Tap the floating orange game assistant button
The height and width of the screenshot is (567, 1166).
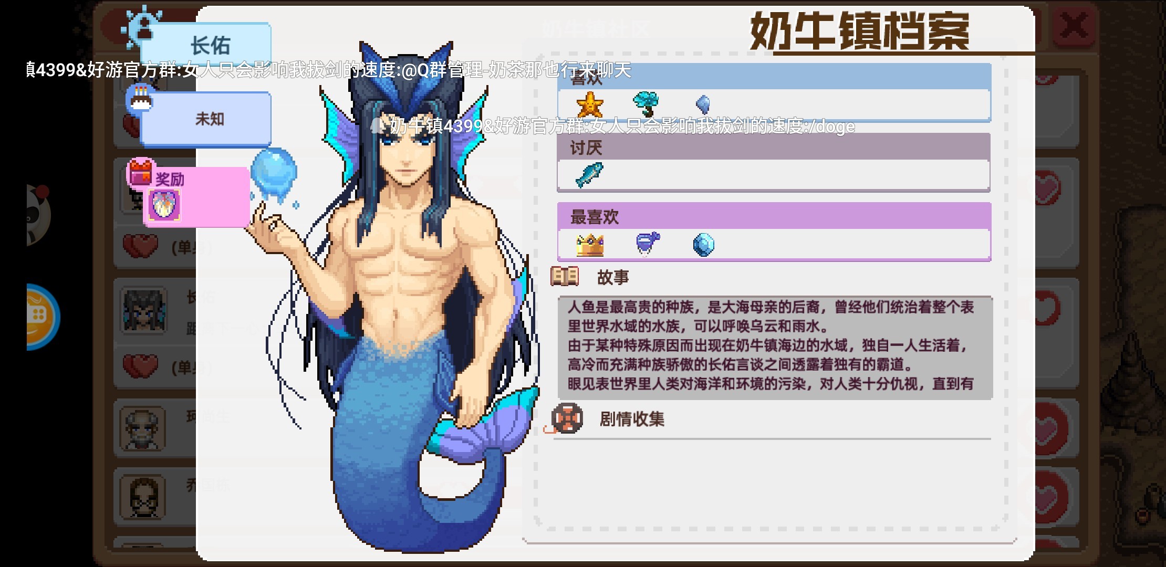coord(43,317)
